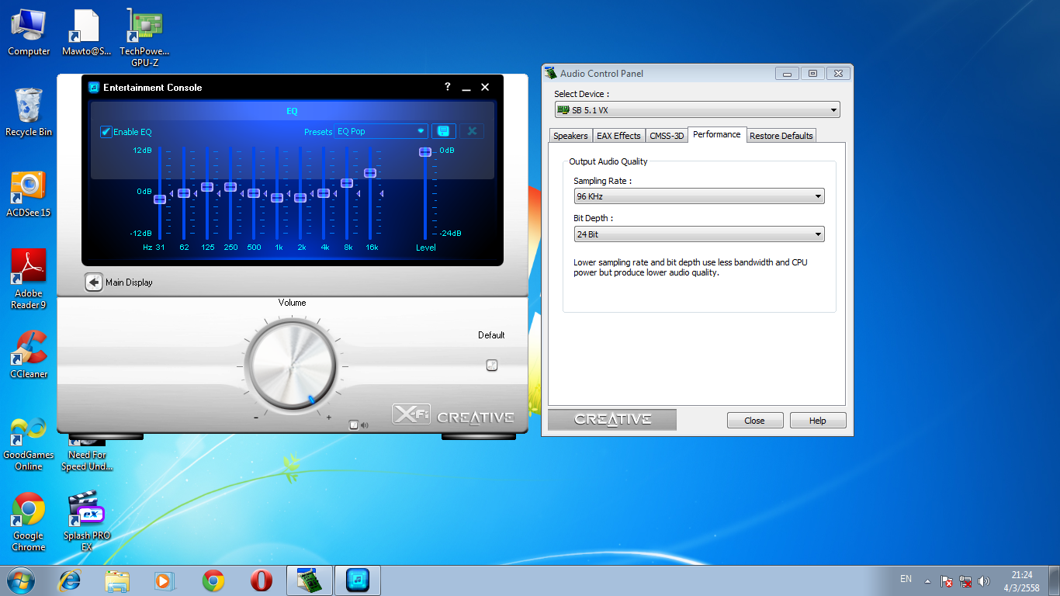1060x596 pixels.
Task: Click the EQ Level slider handle
Action: (x=425, y=151)
